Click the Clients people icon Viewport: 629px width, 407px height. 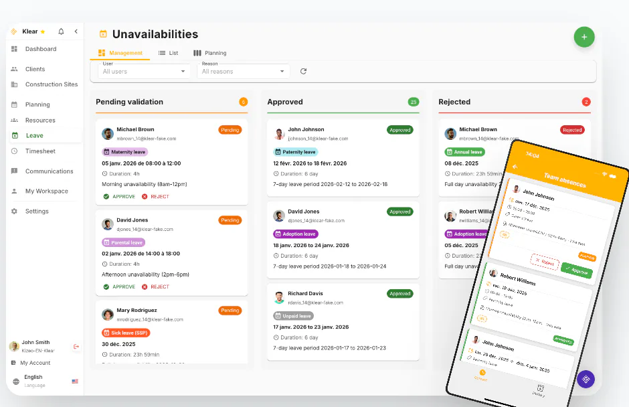click(x=15, y=69)
